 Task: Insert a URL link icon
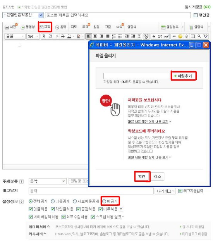pos(174,36)
